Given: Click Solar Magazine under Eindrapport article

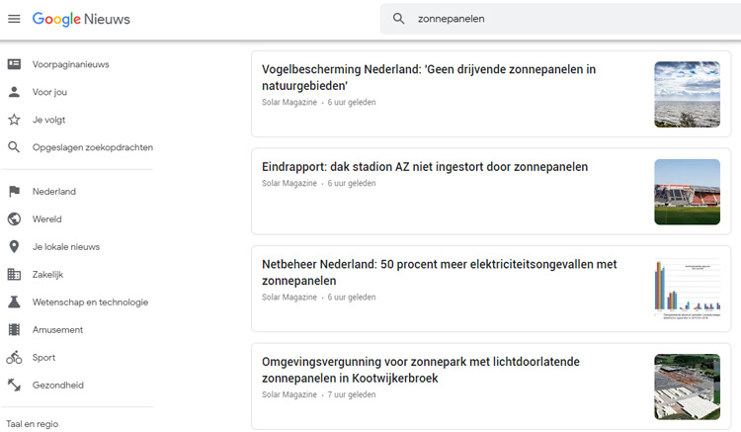Looking at the screenshot, I should point(289,184).
